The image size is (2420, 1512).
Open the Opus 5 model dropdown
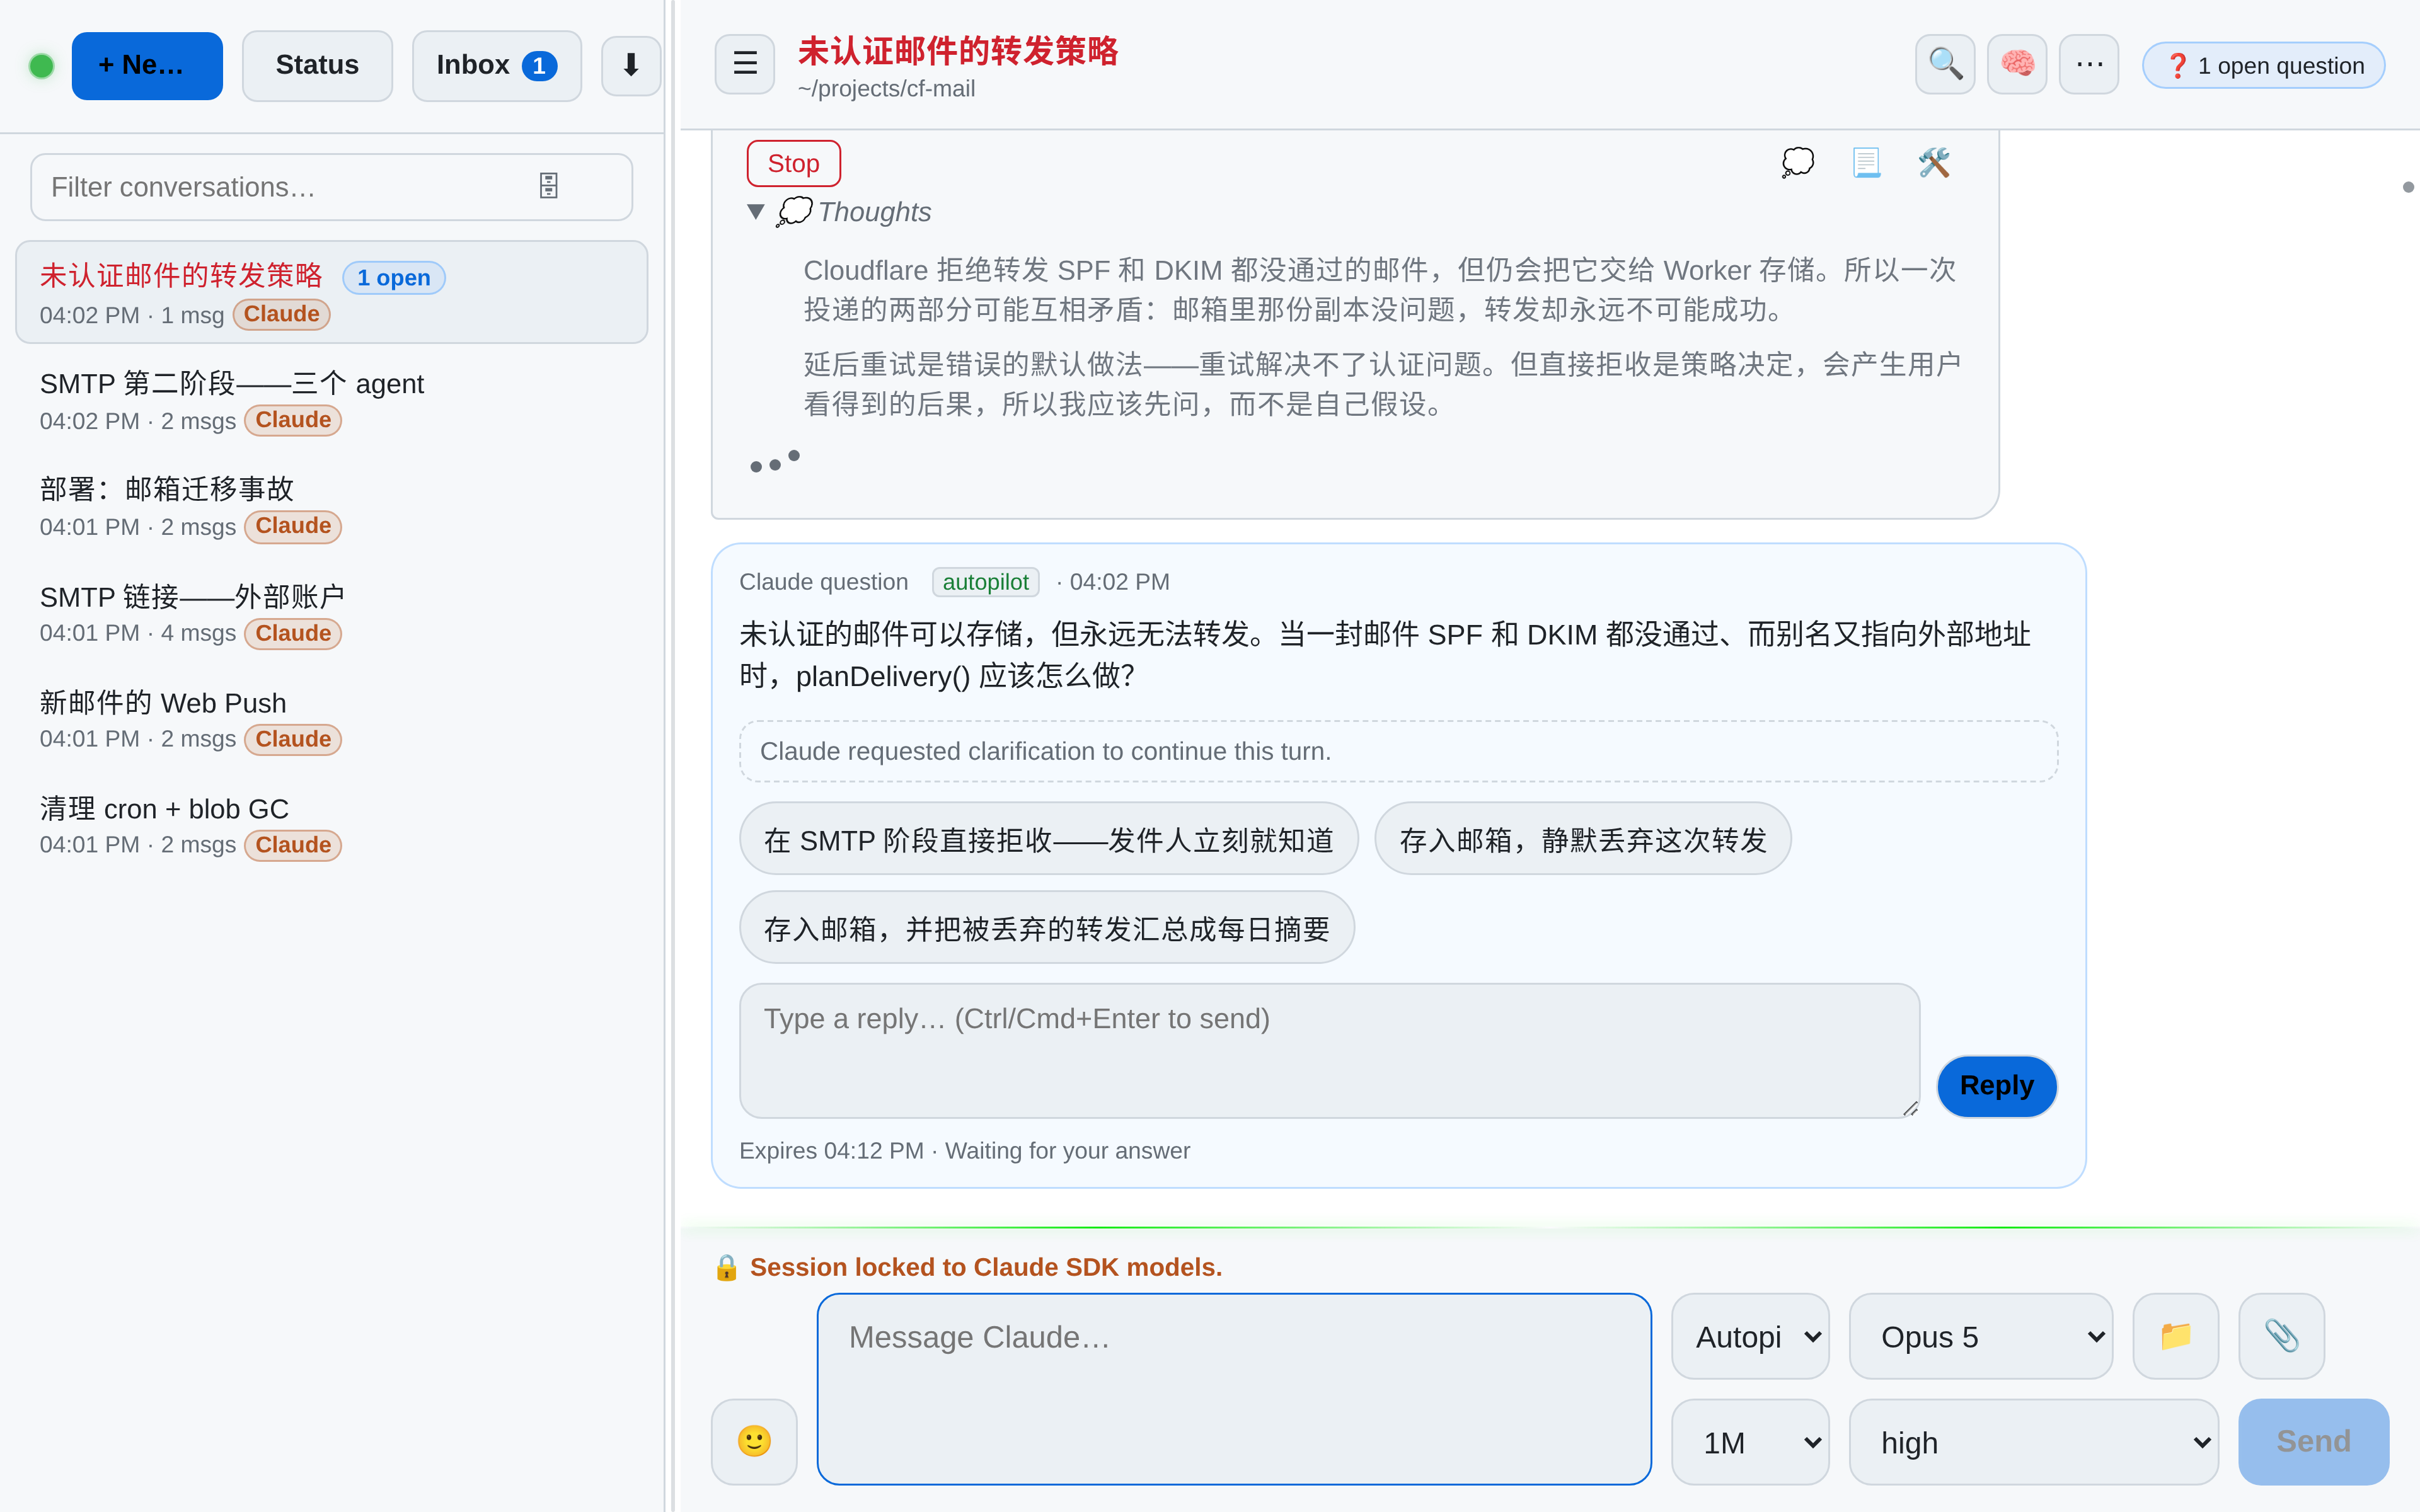click(1980, 1336)
